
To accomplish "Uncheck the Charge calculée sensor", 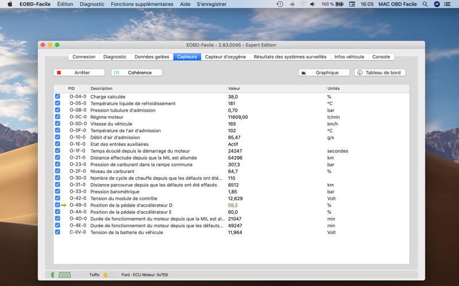I will 57,96.
